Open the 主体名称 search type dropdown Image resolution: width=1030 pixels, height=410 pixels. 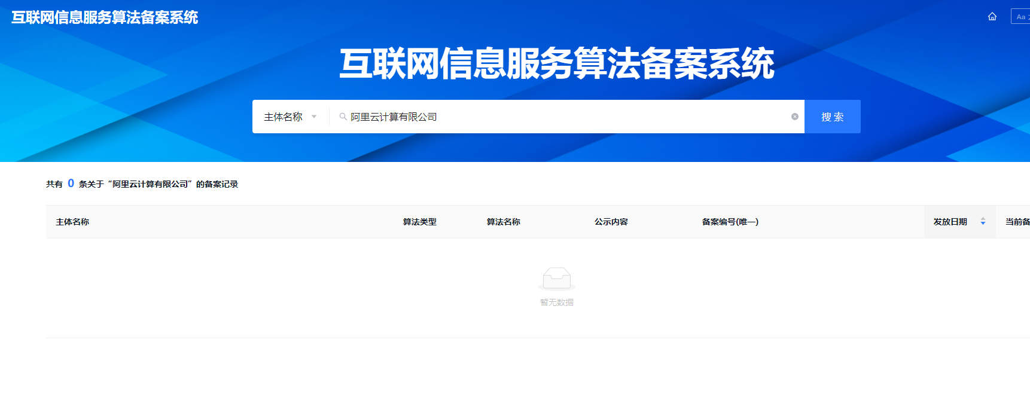(x=291, y=117)
